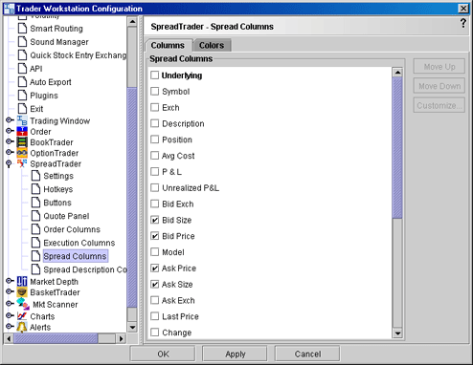Click the Buttons page icon

click(35, 203)
